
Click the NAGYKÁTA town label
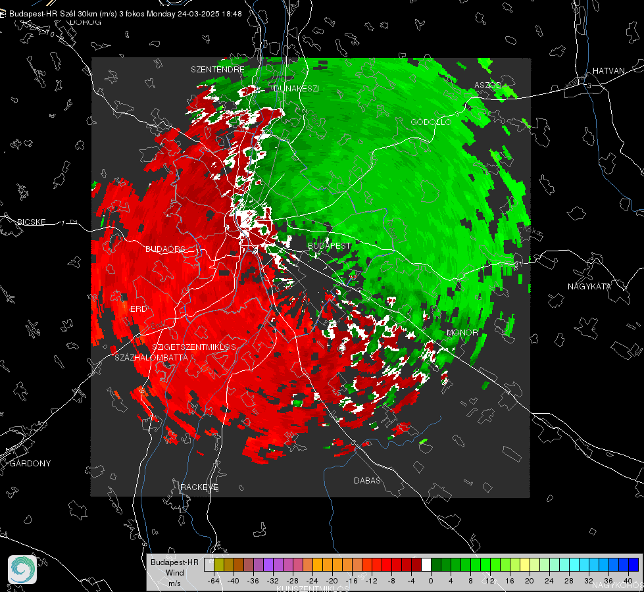point(589,287)
